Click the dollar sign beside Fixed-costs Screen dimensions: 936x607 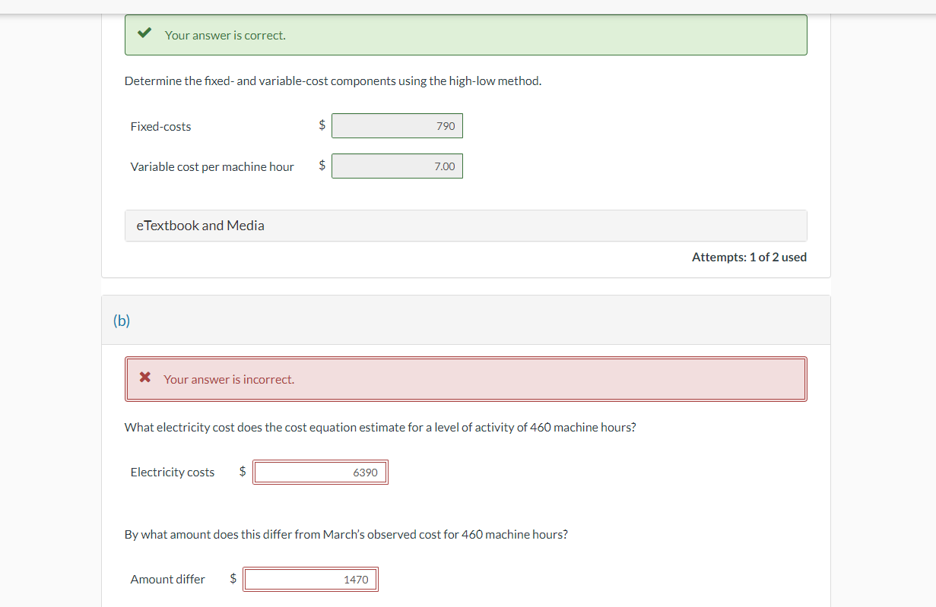pos(321,125)
